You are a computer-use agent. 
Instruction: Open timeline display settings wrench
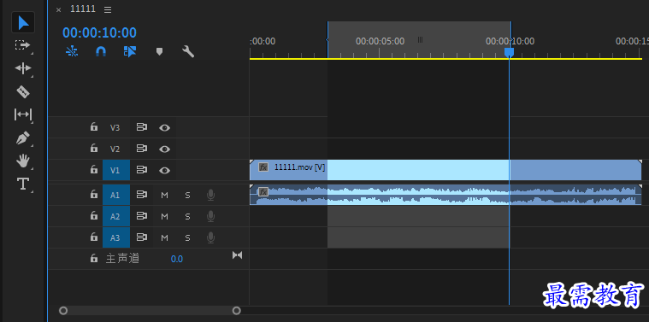coord(188,51)
